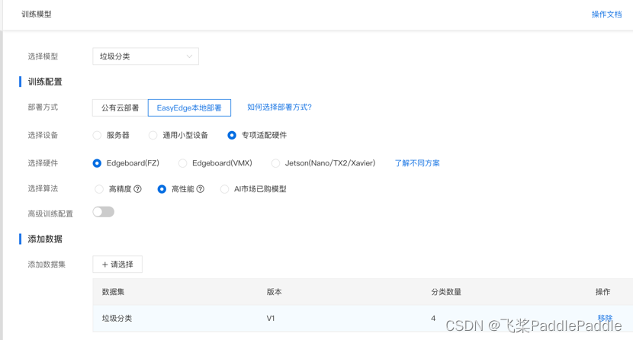
Task: Expand the model dropdown chevron arrow
Action: [x=189, y=56]
